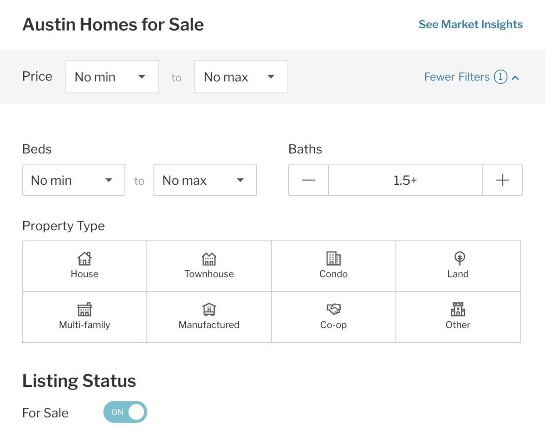
Task: Select the Co-op handshake icon
Action: click(333, 310)
